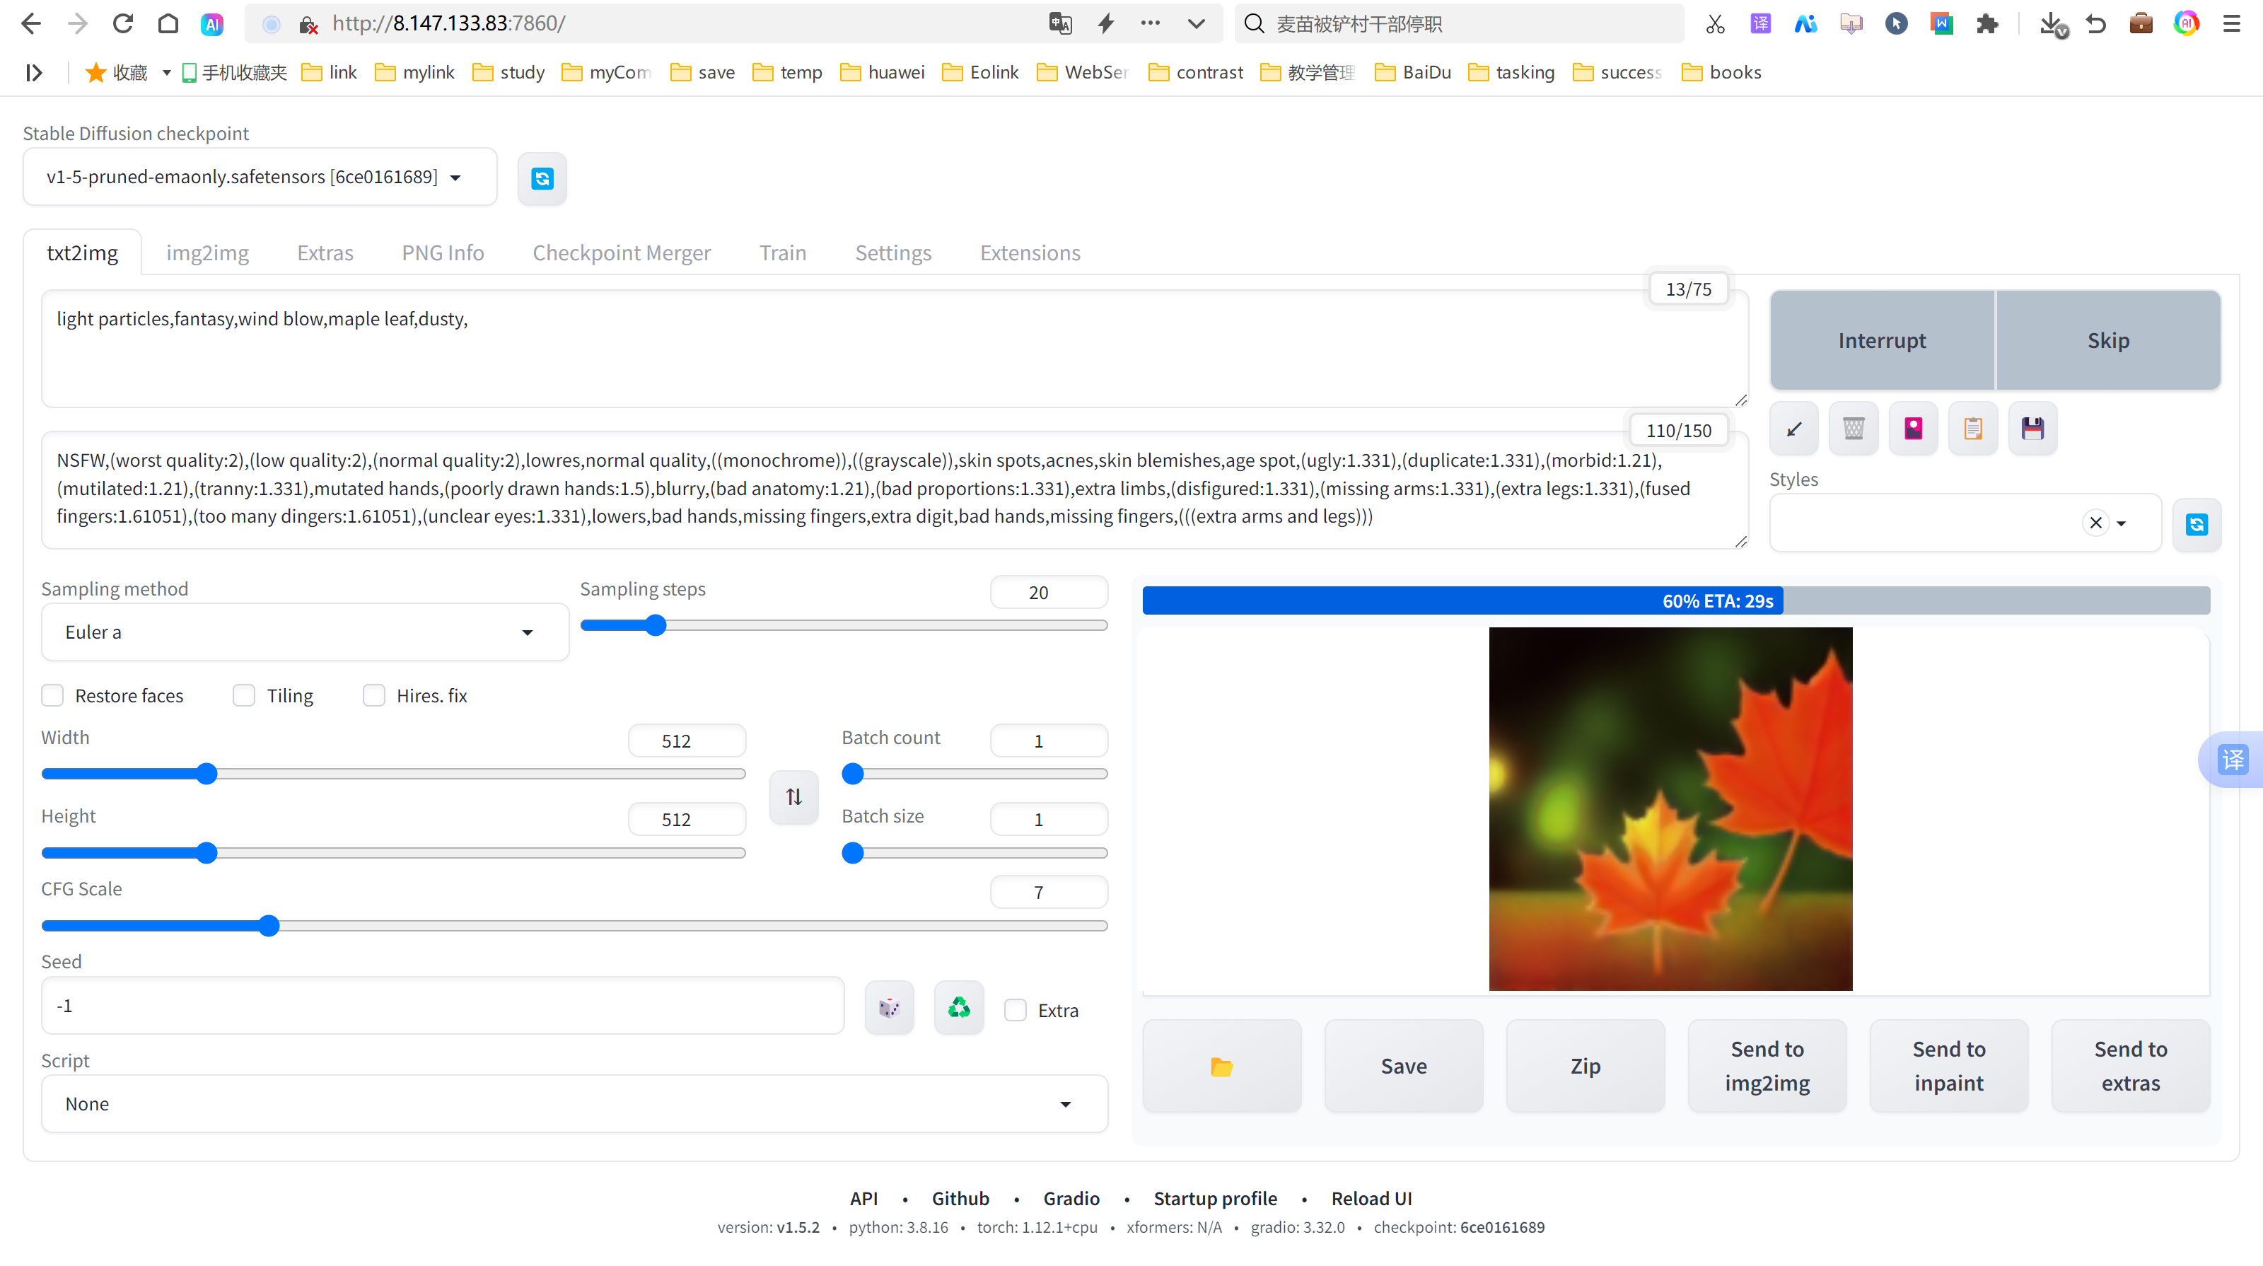The height and width of the screenshot is (1266, 2263).
Task: Click the arrow icon to read generation parameters
Action: tap(1794, 429)
